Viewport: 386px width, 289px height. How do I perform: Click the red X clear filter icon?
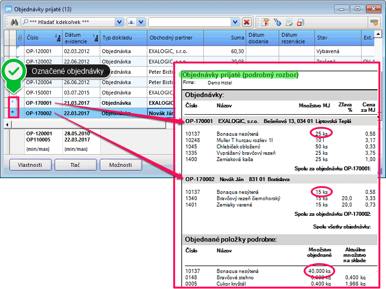246,22
